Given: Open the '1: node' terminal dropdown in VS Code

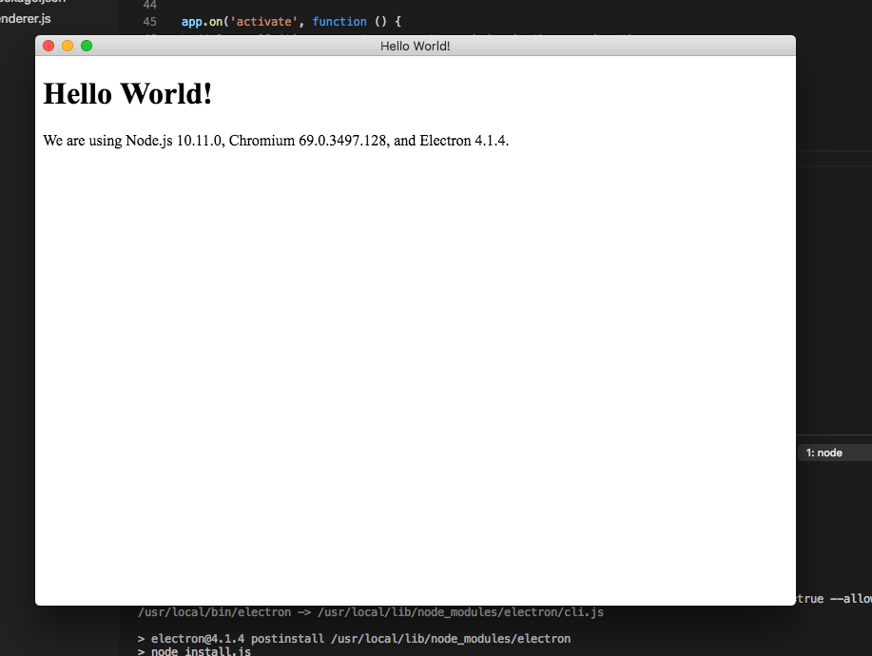Looking at the screenshot, I should (835, 453).
